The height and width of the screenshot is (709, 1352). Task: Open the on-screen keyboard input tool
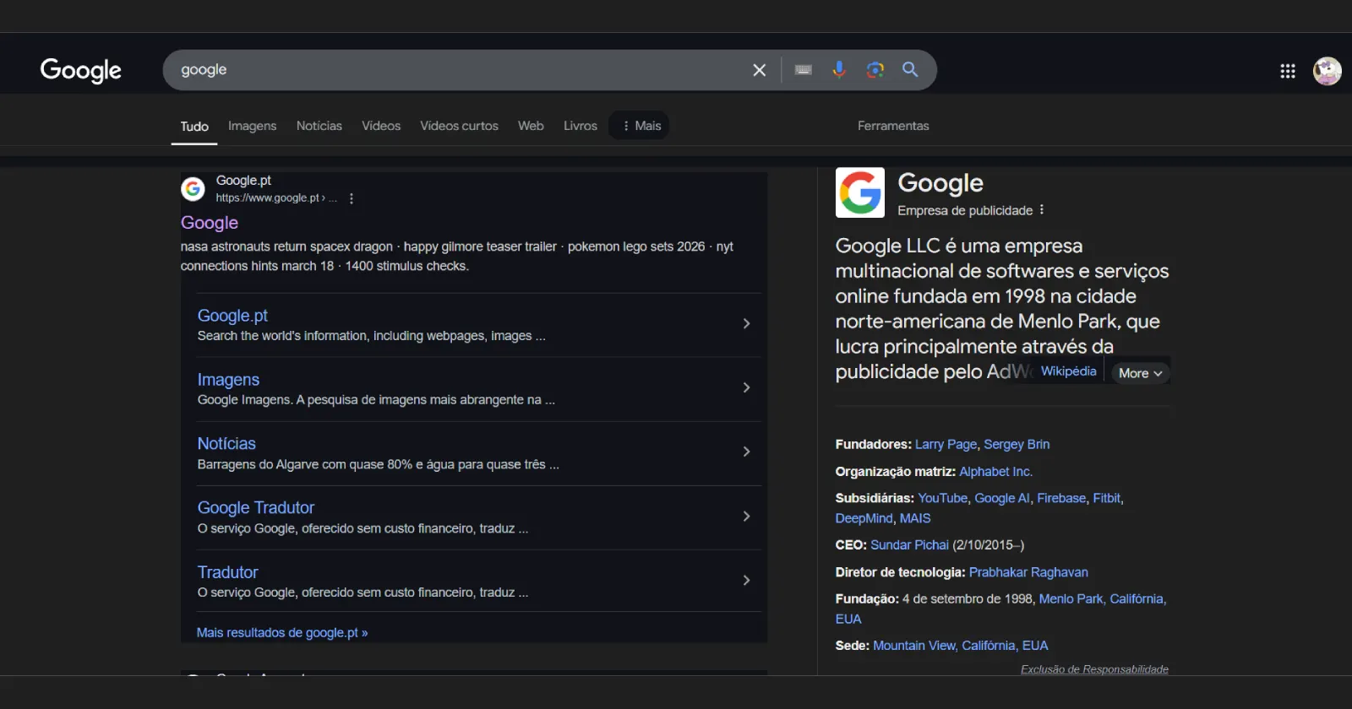(804, 70)
